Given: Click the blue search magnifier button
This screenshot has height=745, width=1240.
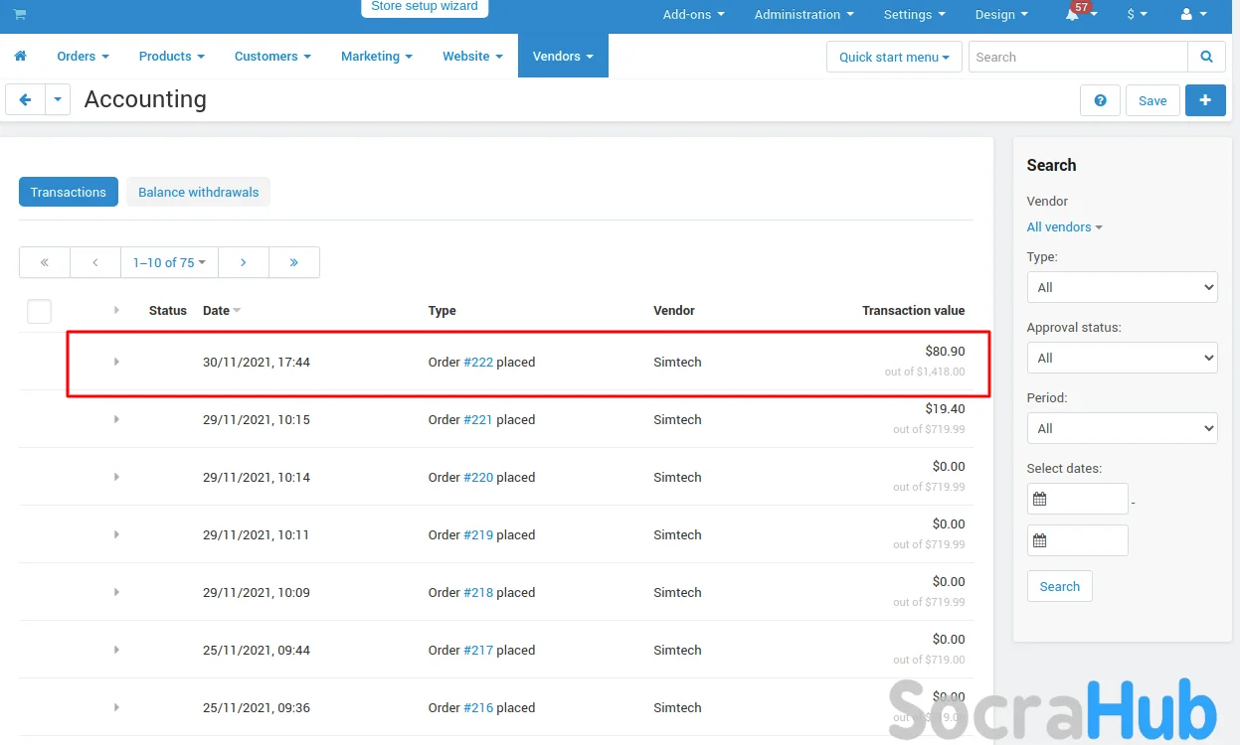Looking at the screenshot, I should tap(1206, 57).
